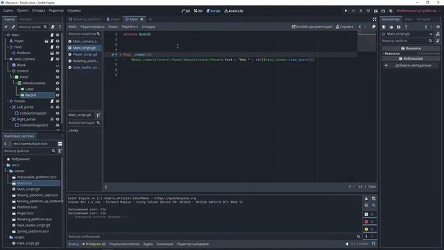This screenshot has width=444, height=250.
Task: Toggle visibility of the Main node
Action: click(x=58, y=35)
